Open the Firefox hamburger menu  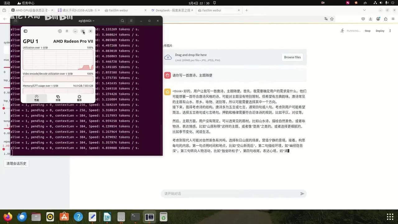393,19
